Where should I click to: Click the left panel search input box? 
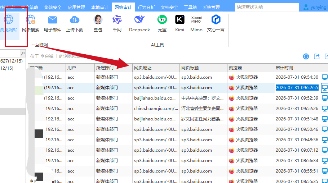(x=10, y=54)
